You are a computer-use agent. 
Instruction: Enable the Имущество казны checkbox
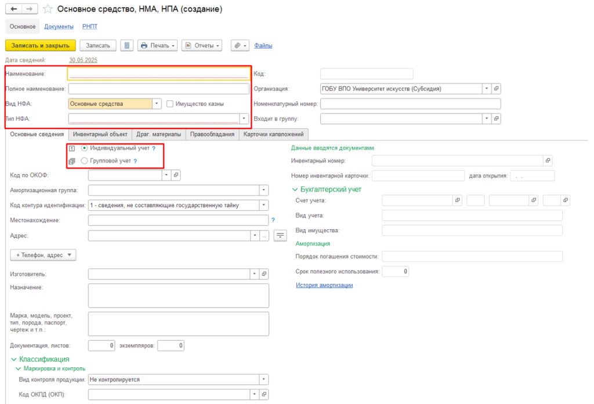point(170,104)
